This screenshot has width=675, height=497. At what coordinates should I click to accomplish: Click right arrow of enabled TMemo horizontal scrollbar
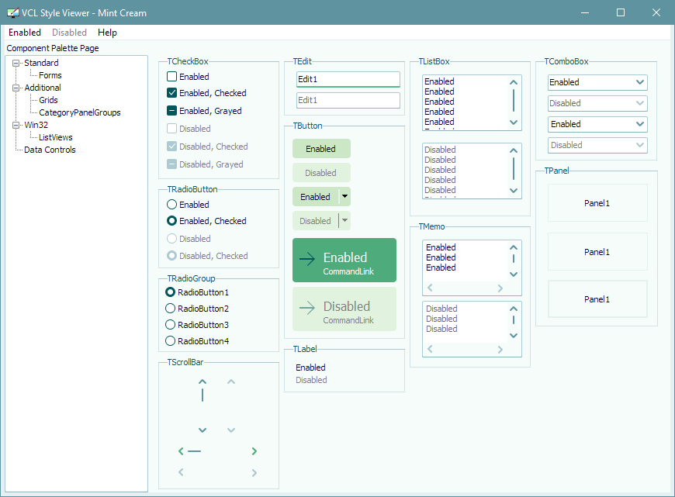point(500,288)
